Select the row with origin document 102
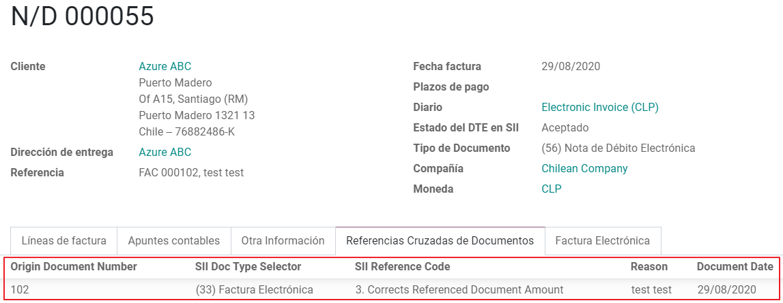Image resolution: width=783 pixels, height=303 pixels. pyautogui.click(x=392, y=289)
